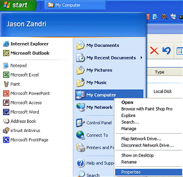Screen dimensions: 183x177
Task: Click the Address Book icon
Action: [6, 121]
